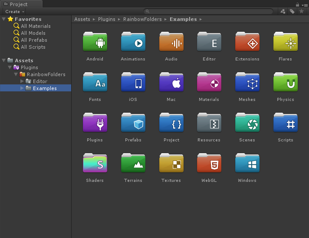Focus the project search field
The width and height of the screenshot is (309, 238).
pos(208,11)
